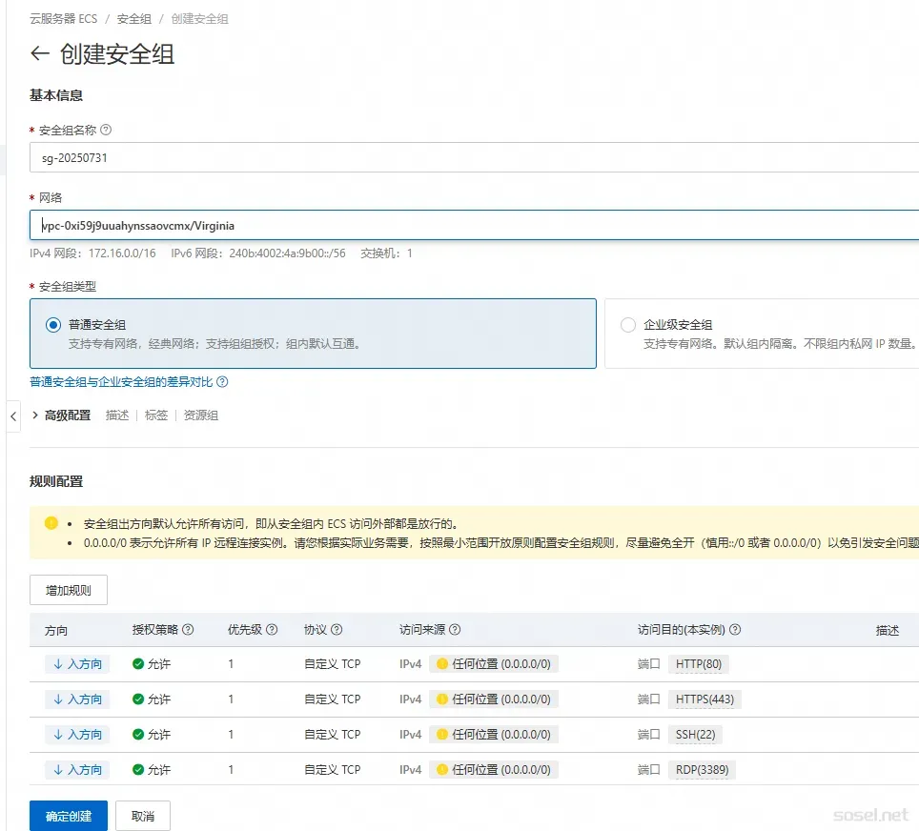Open 资源组 in advanced configuration
Screen dimensions: 919x831
(x=201, y=415)
